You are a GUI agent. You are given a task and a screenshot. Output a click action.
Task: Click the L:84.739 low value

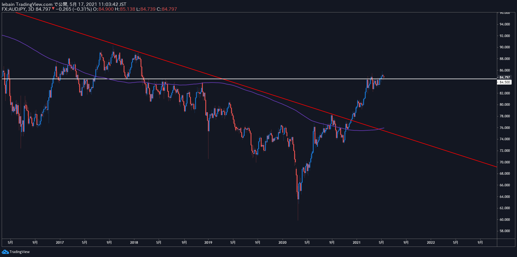pos(146,9)
